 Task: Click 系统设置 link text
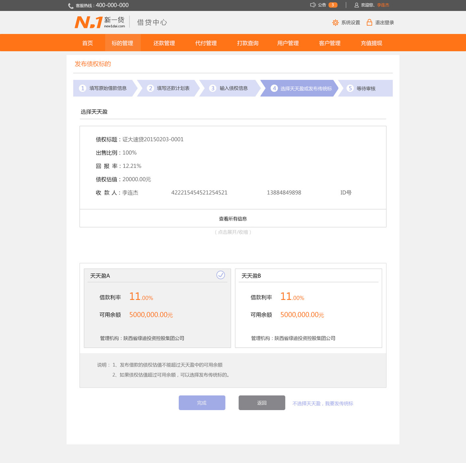351,23
